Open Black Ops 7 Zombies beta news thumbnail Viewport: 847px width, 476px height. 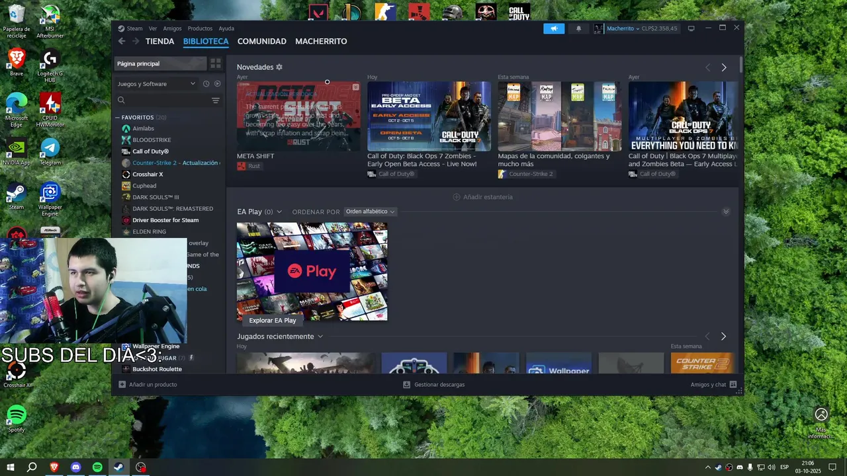point(429,116)
